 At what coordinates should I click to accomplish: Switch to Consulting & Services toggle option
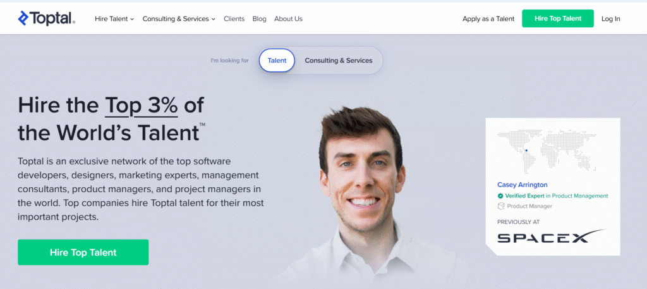[x=339, y=60]
